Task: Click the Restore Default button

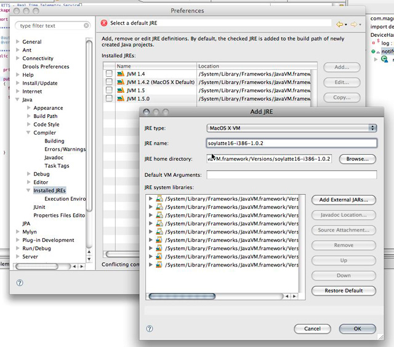Action: tap(344, 290)
